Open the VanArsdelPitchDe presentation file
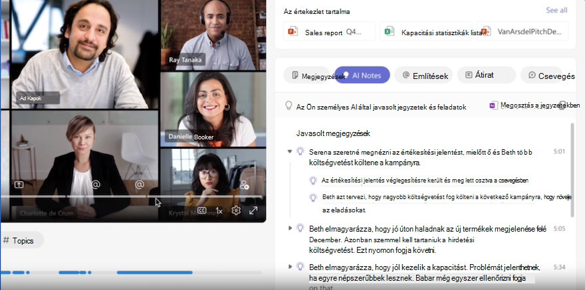 click(523, 32)
